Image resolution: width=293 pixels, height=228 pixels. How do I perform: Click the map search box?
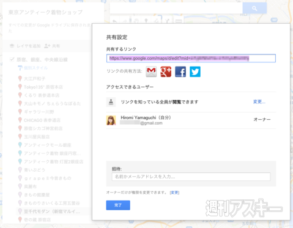click(176, 8)
